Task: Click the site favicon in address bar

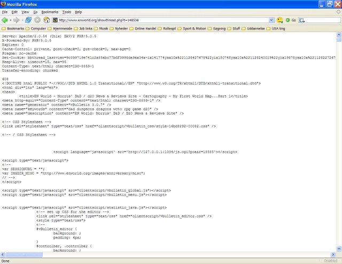Action: click(x=55, y=20)
